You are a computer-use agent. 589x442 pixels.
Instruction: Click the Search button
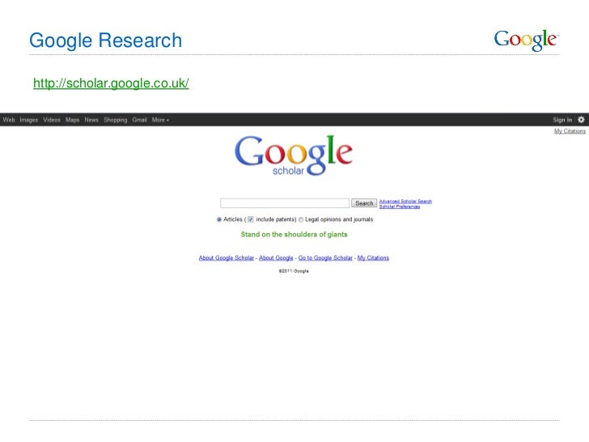tap(364, 203)
